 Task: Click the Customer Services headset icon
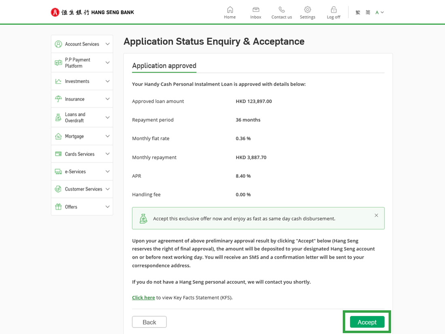(x=59, y=189)
